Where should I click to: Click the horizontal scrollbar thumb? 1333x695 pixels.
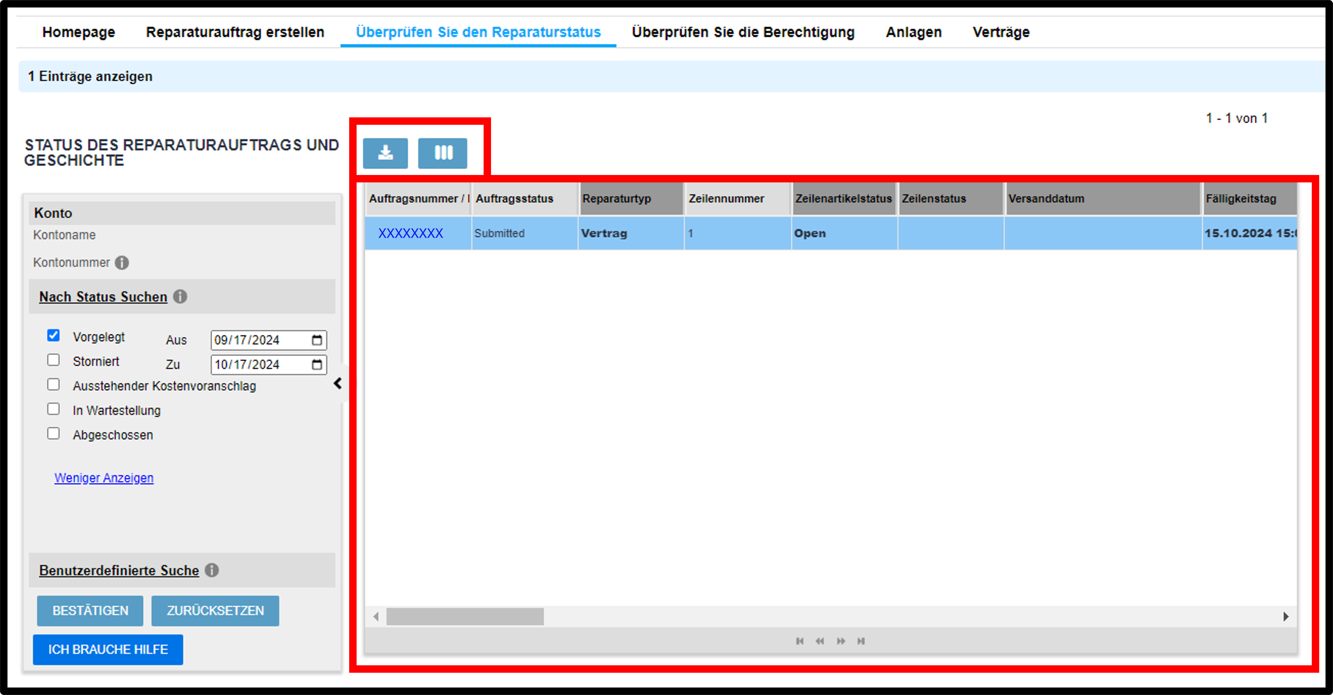pos(465,617)
